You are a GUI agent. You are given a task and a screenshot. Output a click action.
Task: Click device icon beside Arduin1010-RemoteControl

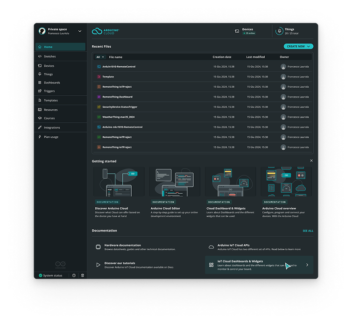[x=99, y=67]
